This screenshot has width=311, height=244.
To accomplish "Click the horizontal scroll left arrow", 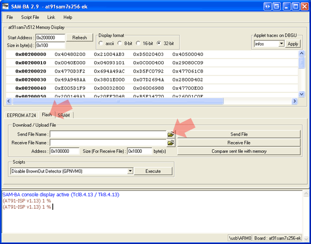I will [x=9, y=101].
